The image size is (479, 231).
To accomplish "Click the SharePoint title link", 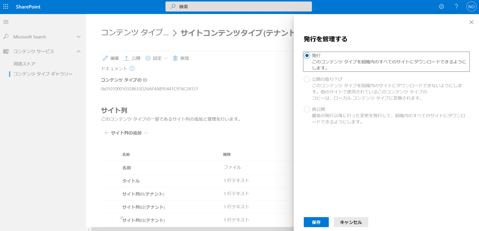I will (28, 7).
